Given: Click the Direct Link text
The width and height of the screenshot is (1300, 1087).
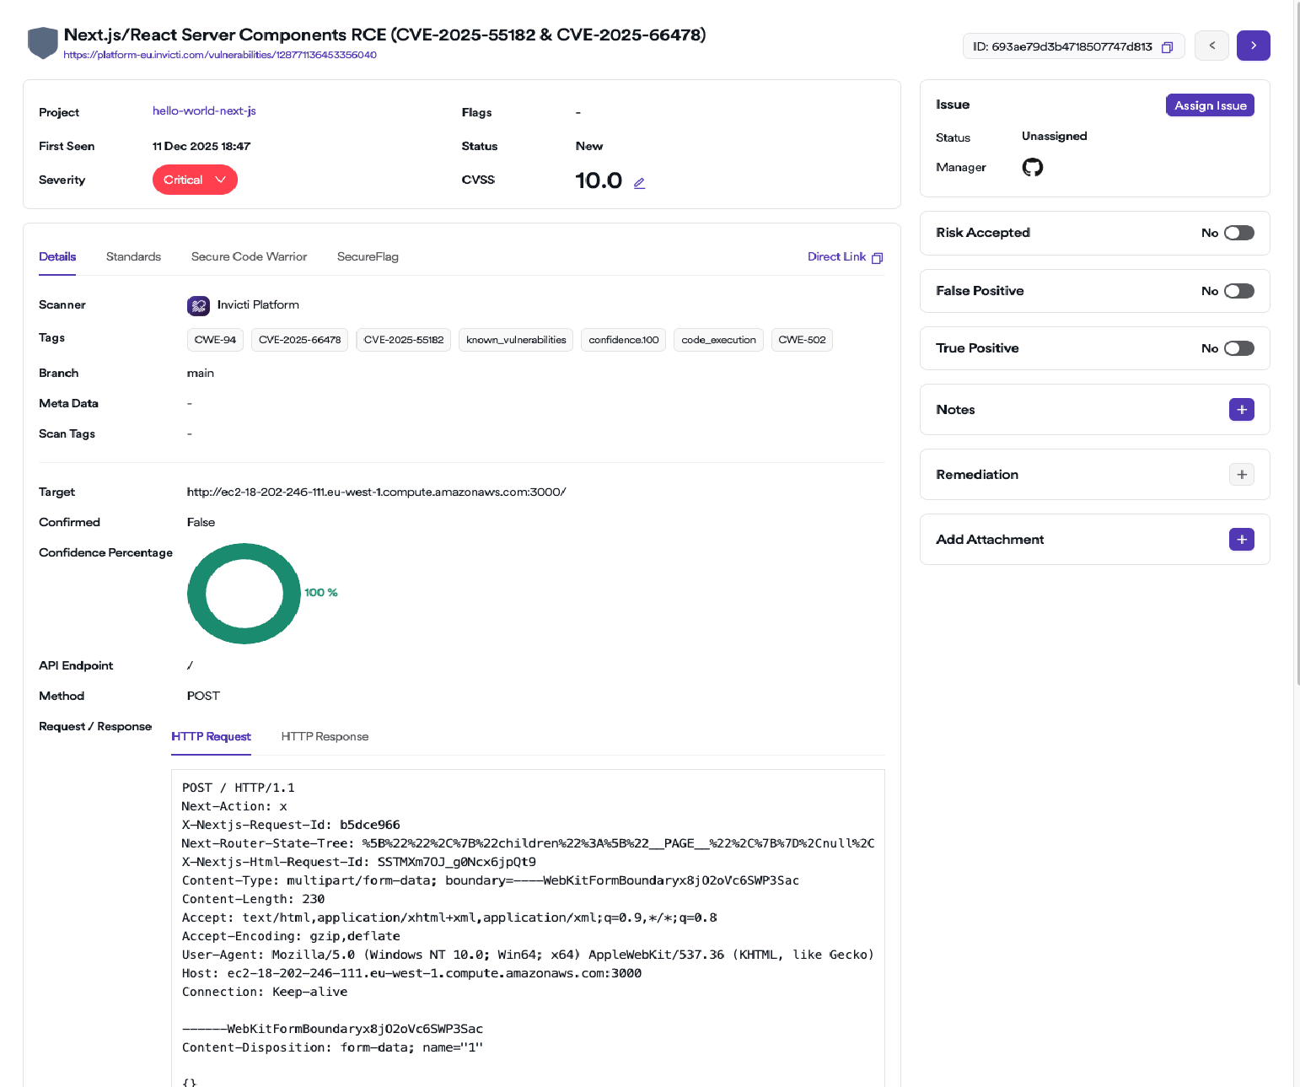Looking at the screenshot, I should coord(836,256).
